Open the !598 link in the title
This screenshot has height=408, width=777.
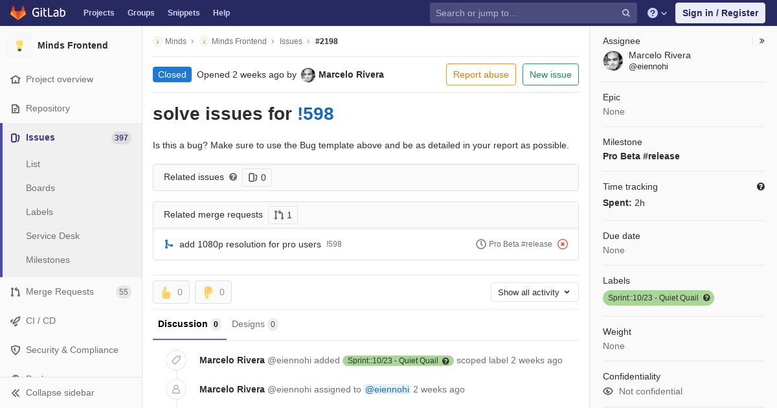pyautogui.click(x=315, y=114)
